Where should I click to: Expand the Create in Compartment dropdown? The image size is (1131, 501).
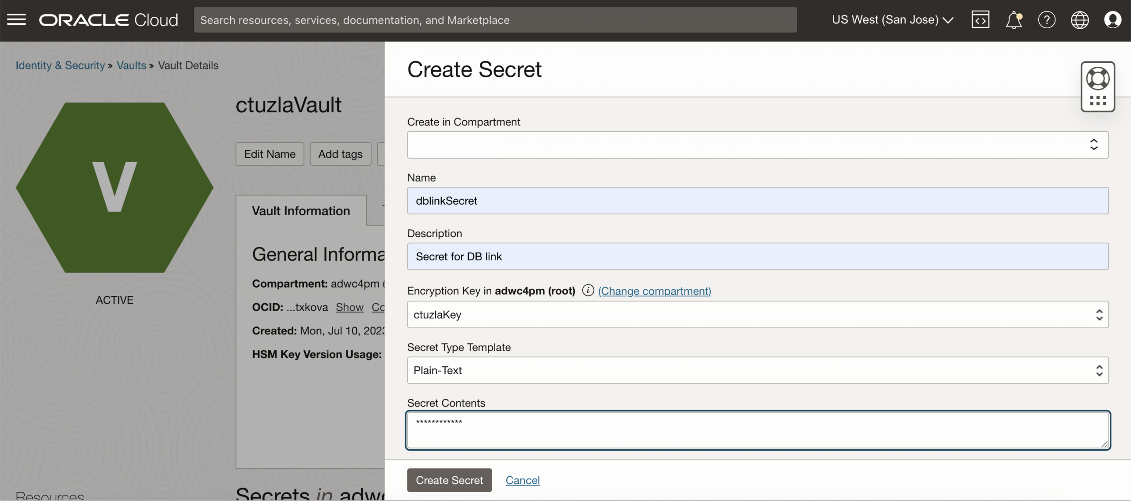pos(1095,145)
